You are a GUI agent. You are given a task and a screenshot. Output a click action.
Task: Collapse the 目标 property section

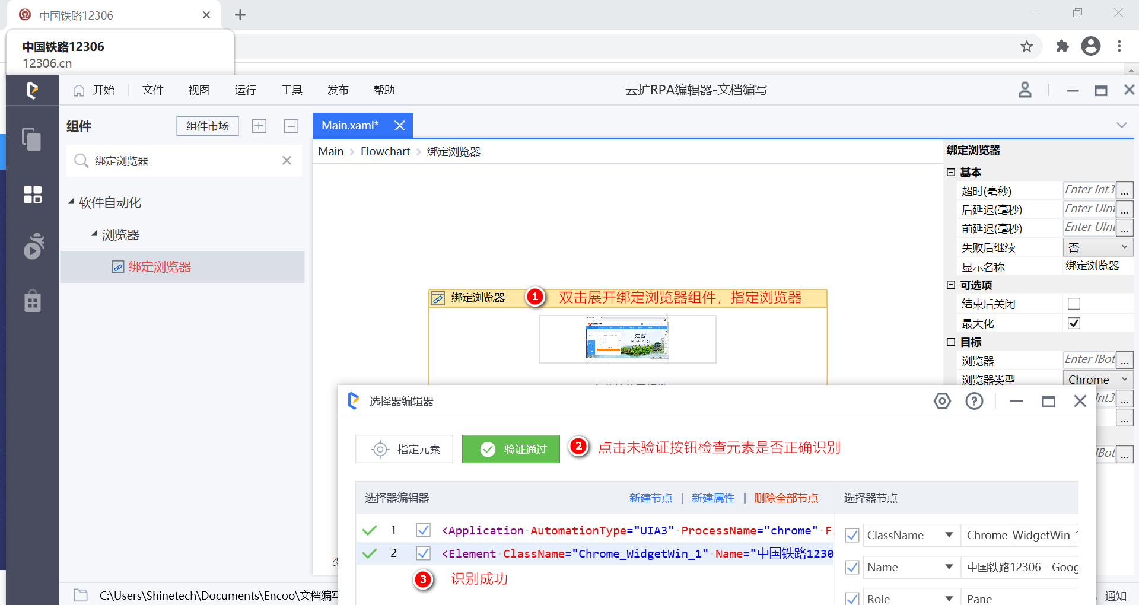[951, 342]
